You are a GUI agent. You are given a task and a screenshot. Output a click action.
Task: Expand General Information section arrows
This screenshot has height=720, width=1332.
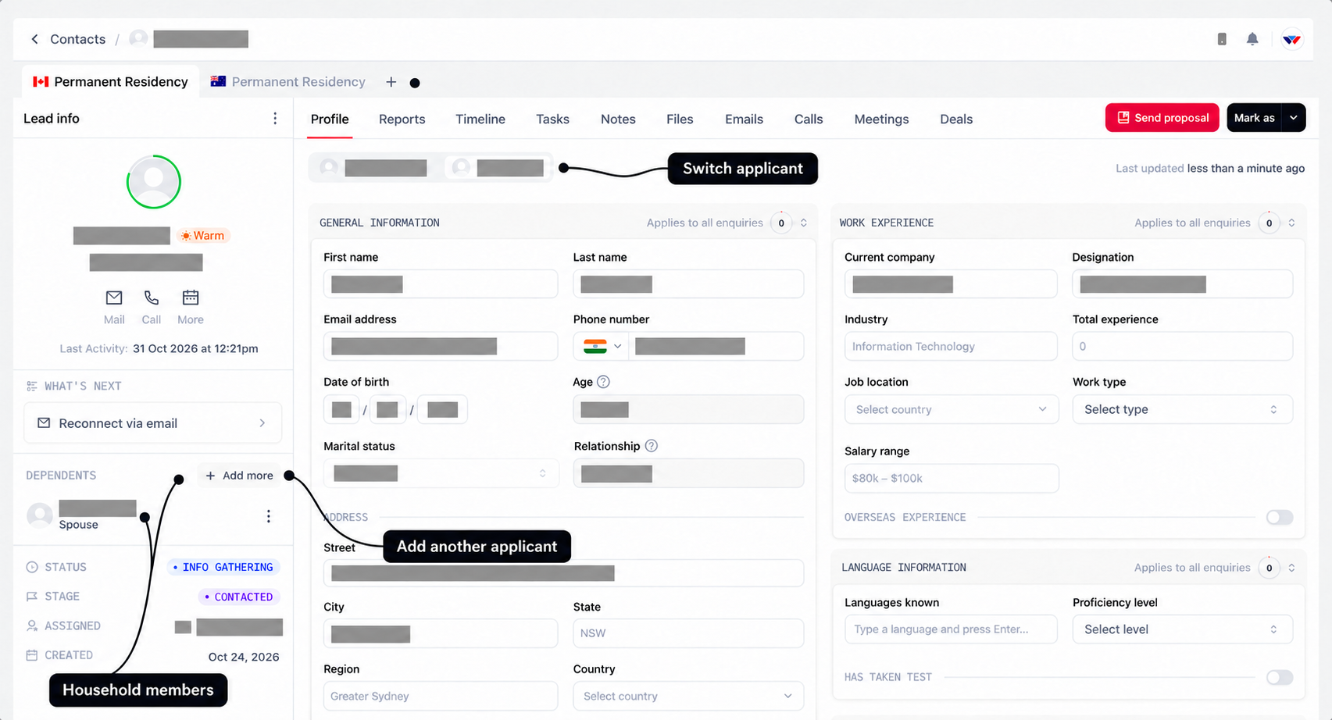pyautogui.click(x=803, y=223)
